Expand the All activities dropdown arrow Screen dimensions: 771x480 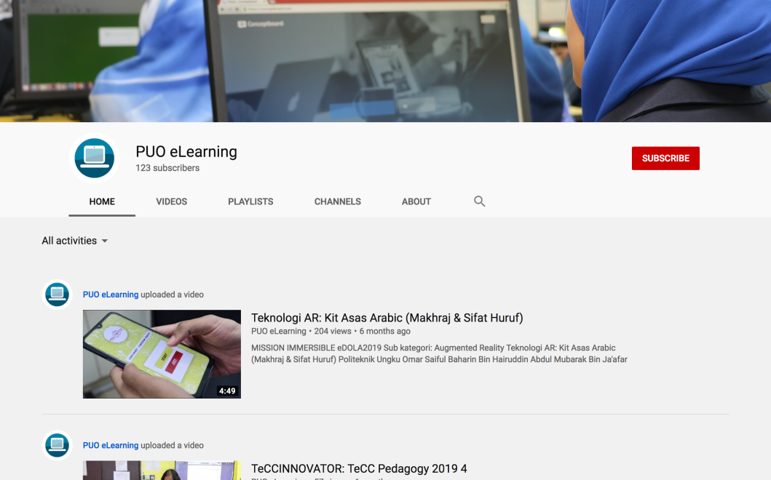105,241
